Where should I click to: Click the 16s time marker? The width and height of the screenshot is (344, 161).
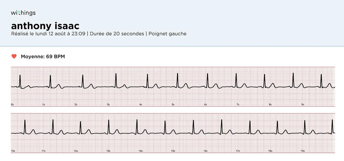pos(205,151)
